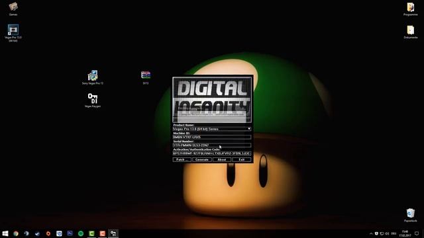Click the DEU input language indicator
Viewport: 424px width, 238px height.
[x=394, y=233]
